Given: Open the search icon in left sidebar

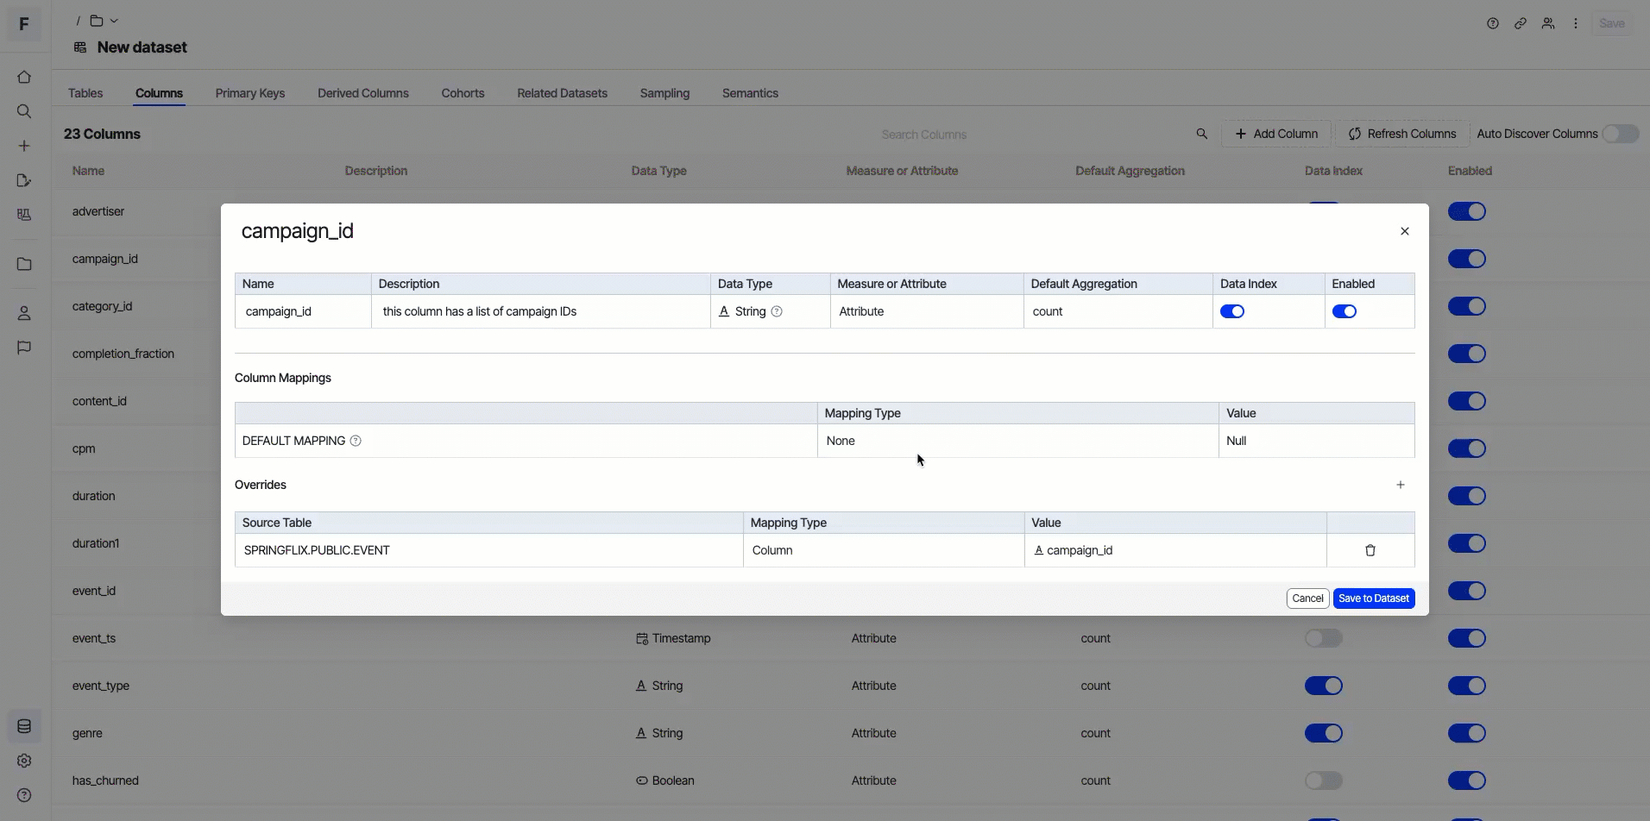Looking at the screenshot, I should pos(24,111).
